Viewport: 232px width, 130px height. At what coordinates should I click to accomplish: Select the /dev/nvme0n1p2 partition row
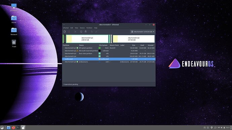pos(109,51)
